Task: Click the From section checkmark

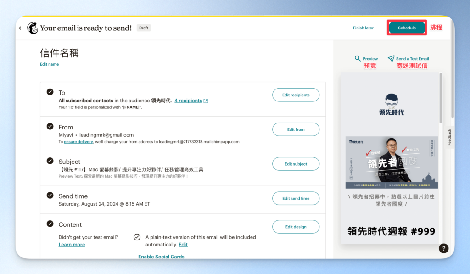Action: click(x=50, y=127)
